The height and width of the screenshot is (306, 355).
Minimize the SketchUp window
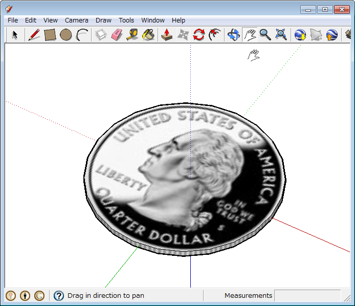[308, 10]
